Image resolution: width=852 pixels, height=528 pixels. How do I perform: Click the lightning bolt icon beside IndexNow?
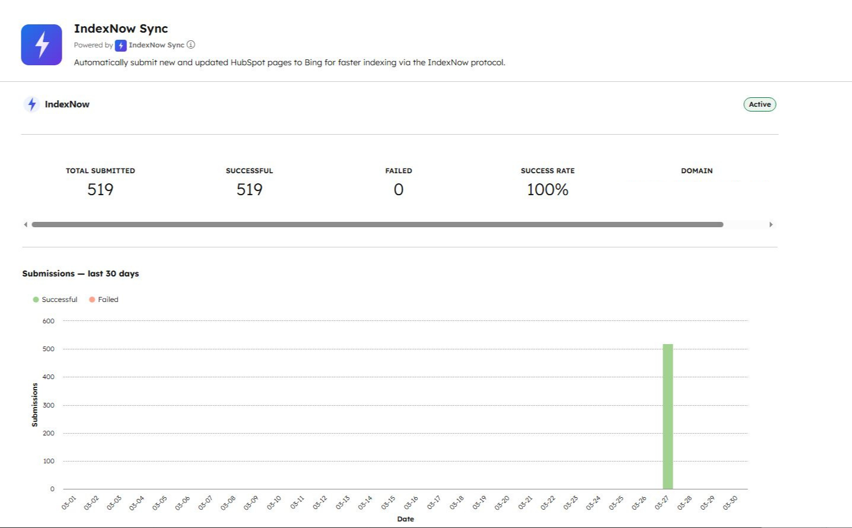[32, 104]
